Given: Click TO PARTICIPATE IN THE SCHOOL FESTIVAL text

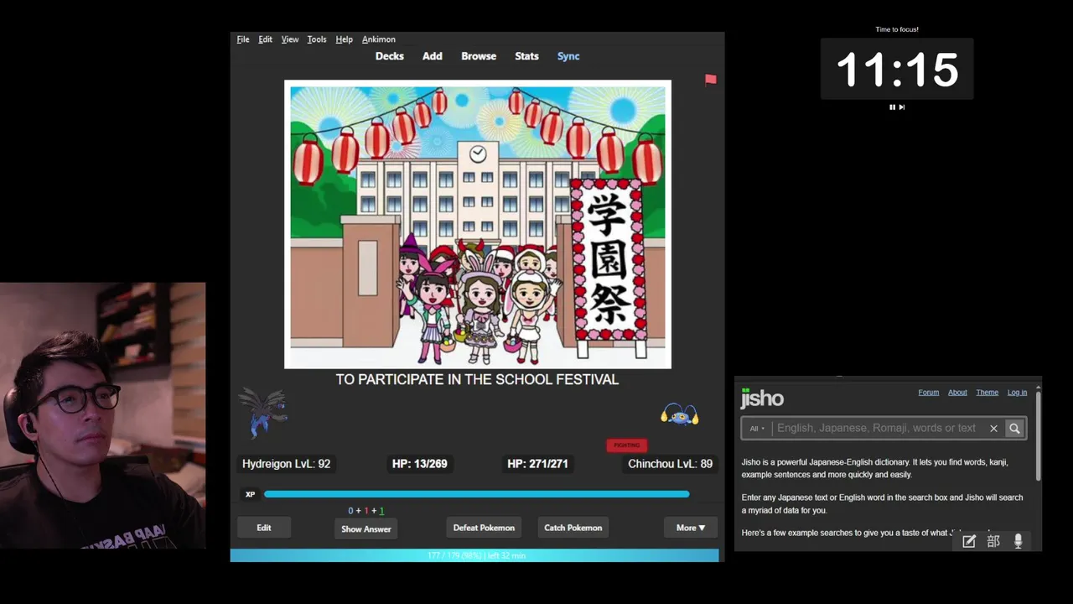Looking at the screenshot, I should 477,380.
